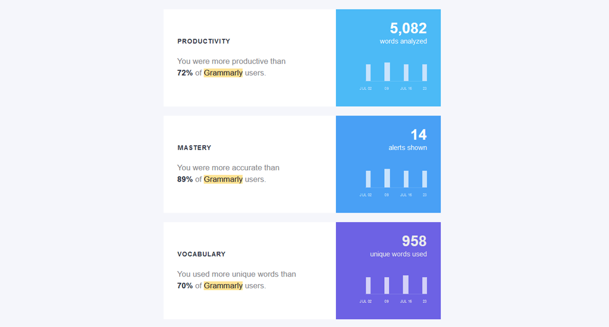Click the highlighted Grammarly word in the Vocabulary card
Screen dimensions: 609x327
pos(223,286)
